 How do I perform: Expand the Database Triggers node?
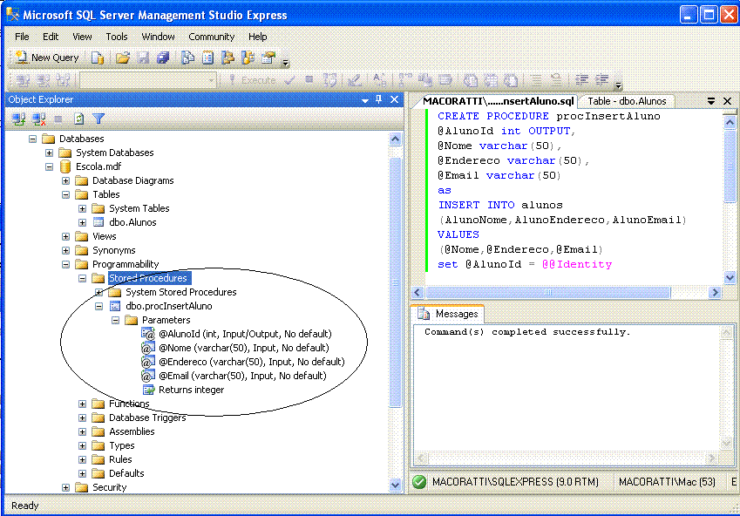[82, 418]
